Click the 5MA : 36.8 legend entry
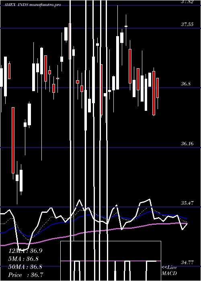The image size is (201, 281). point(23,259)
